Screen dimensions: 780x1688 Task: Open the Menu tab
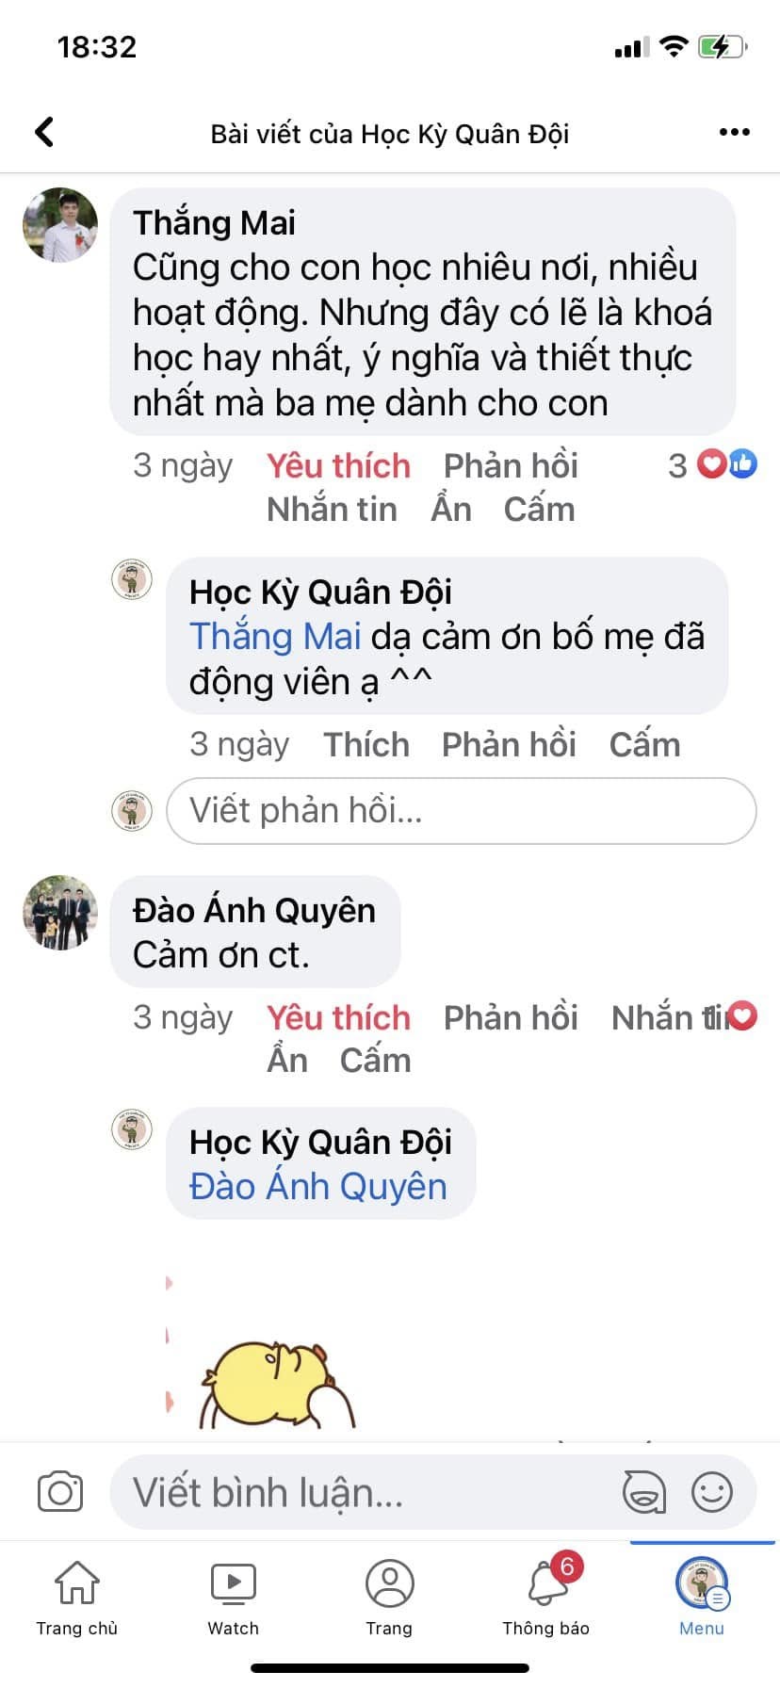click(702, 1596)
